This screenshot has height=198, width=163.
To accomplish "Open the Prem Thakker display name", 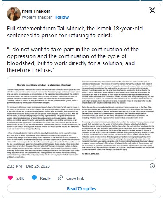I will [x=36, y=11].
